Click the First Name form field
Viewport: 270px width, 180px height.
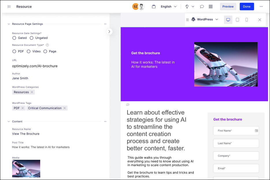[236, 131]
